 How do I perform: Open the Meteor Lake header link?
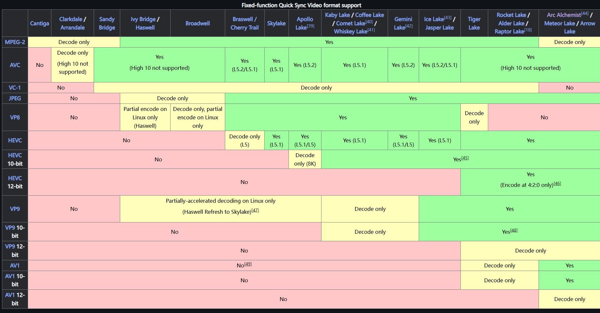coord(559,23)
